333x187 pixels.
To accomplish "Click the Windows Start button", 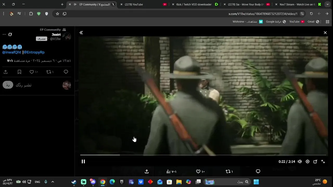I will (x=256, y=182).
